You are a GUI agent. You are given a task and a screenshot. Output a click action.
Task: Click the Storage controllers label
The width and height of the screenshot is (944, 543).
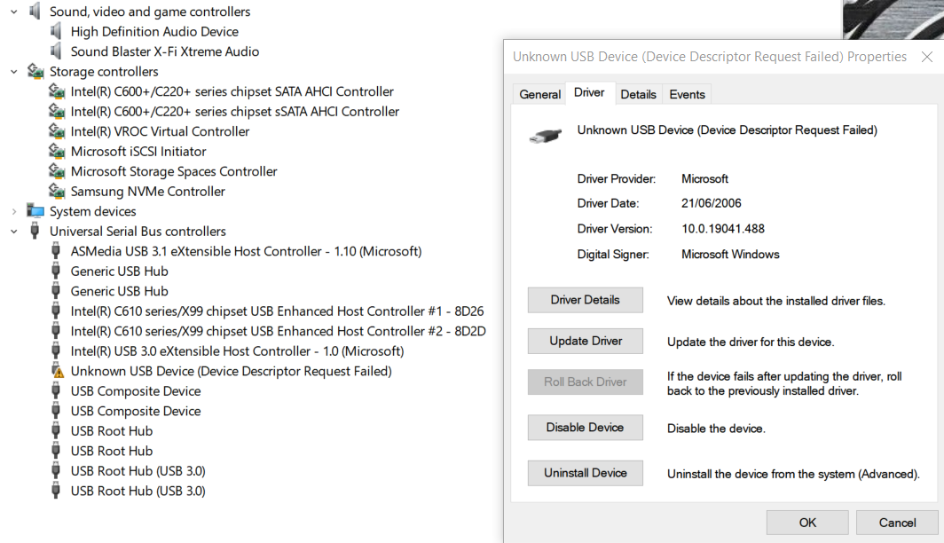click(x=104, y=72)
